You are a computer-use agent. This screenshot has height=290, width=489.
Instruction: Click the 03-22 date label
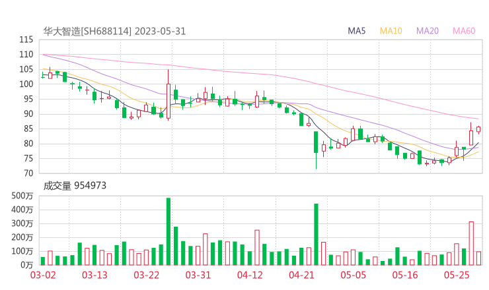pyautogui.click(x=146, y=275)
